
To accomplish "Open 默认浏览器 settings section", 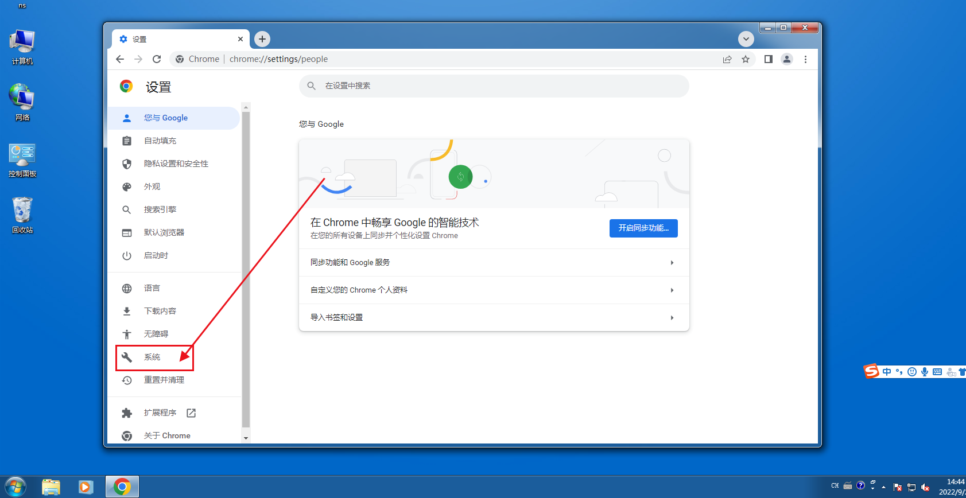I will [x=174, y=232].
